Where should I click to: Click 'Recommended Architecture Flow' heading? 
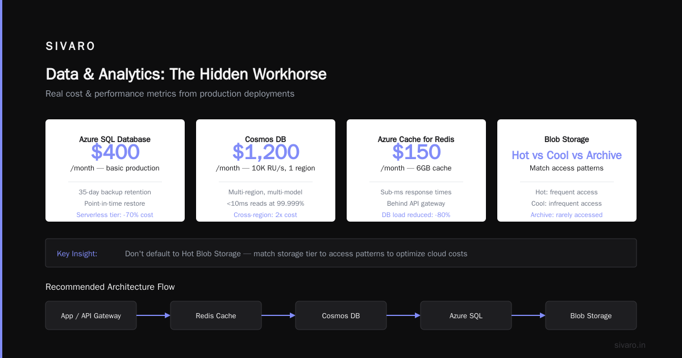(x=110, y=287)
